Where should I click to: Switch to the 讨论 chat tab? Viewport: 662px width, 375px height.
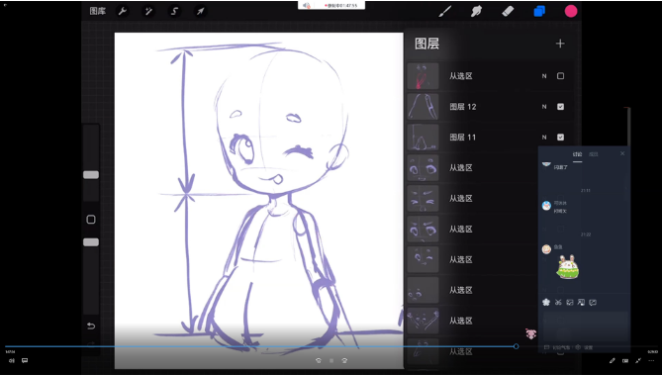(577, 154)
